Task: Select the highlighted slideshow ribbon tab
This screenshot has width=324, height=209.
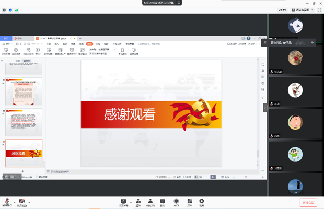Action: click(89, 44)
